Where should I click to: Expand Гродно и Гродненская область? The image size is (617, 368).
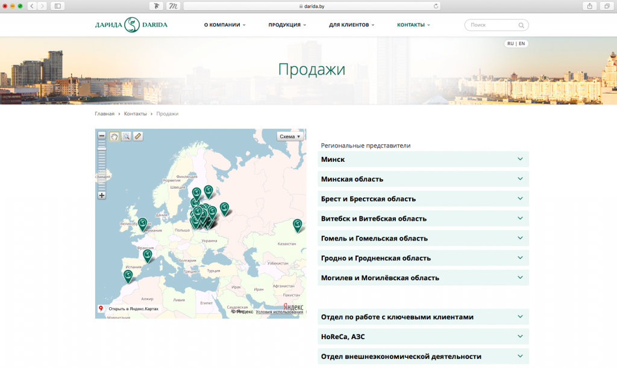coord(423,258)
